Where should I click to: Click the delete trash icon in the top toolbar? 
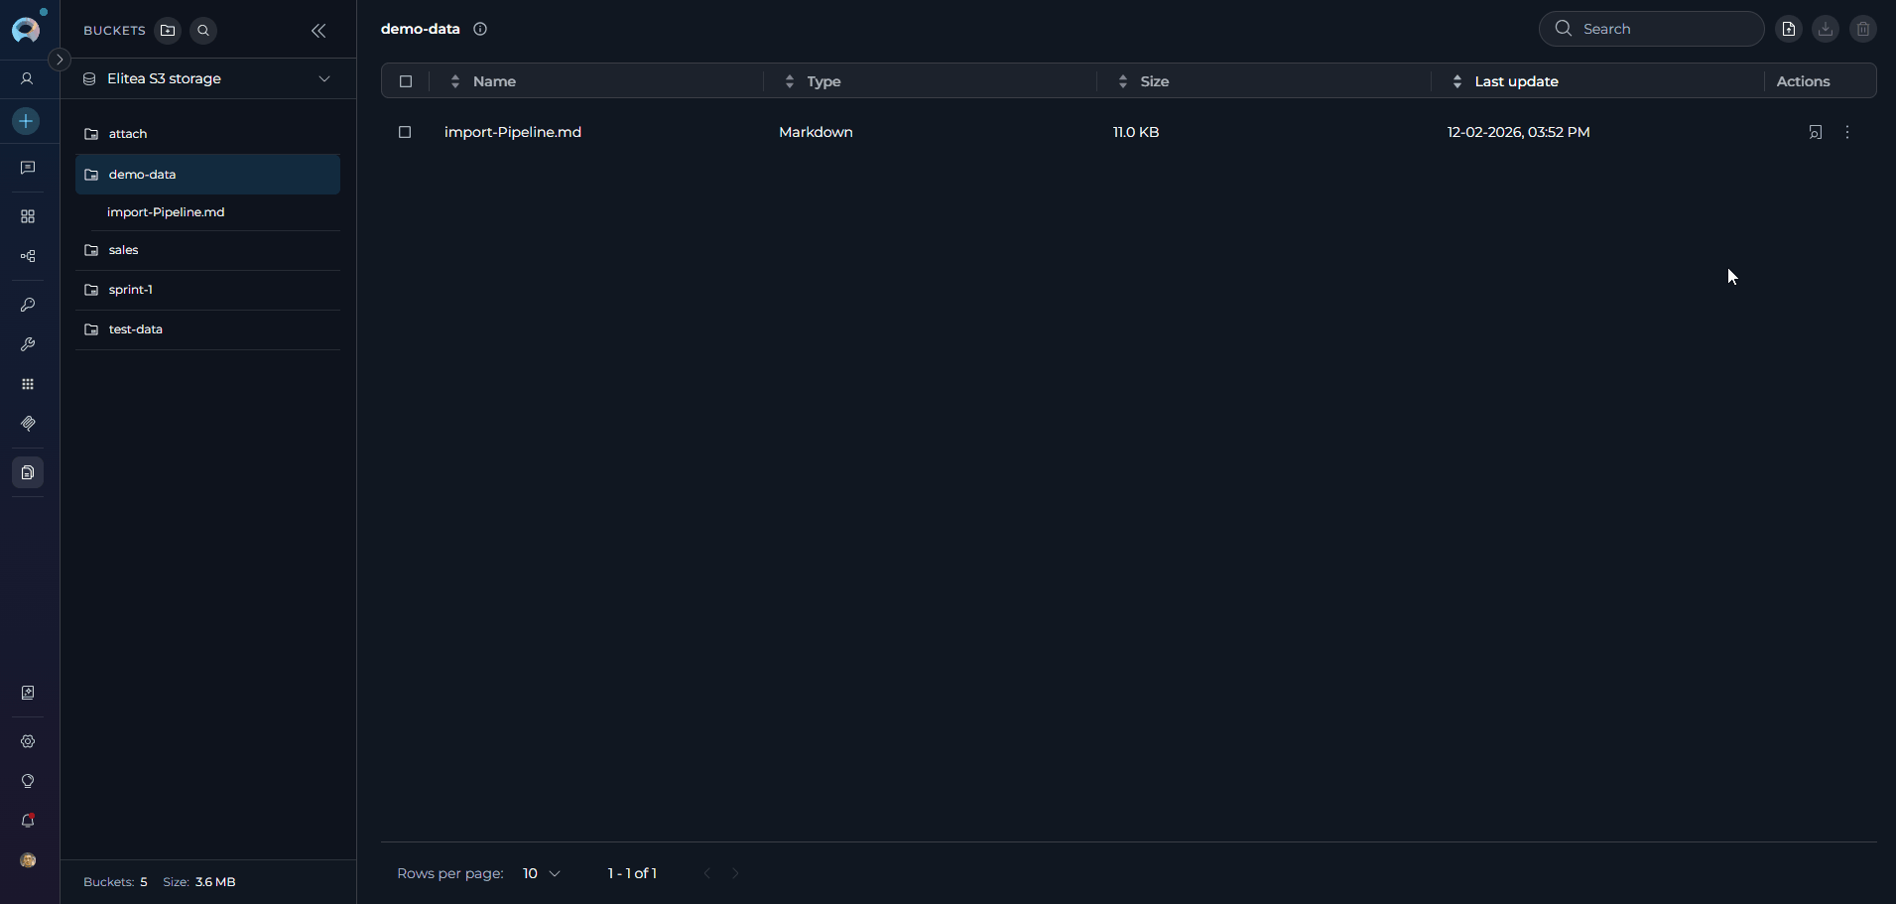pyautogui.click(x=1863, y=29)
